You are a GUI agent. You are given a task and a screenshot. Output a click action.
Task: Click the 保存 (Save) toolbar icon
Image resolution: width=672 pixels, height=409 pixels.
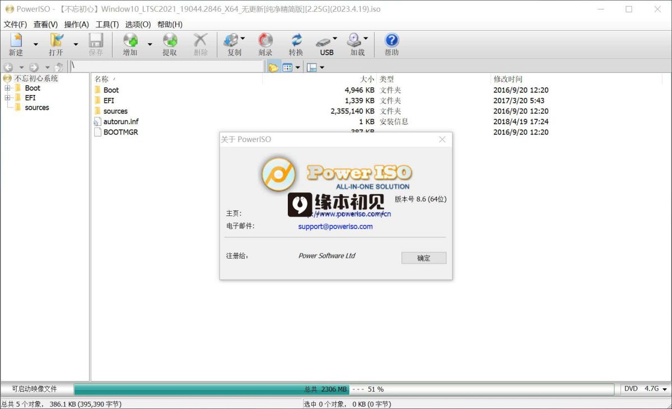pyautogui.click(x=96, y=40)
